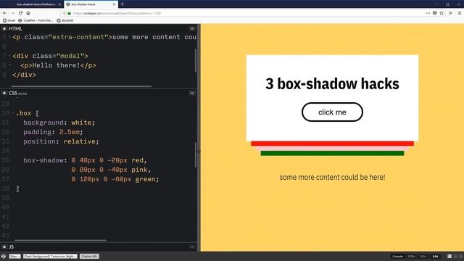This screenshot has width=464, height=261.
Task: Click the 'padding: 2.5em;' CSS line
Action: tap(53, 132)
